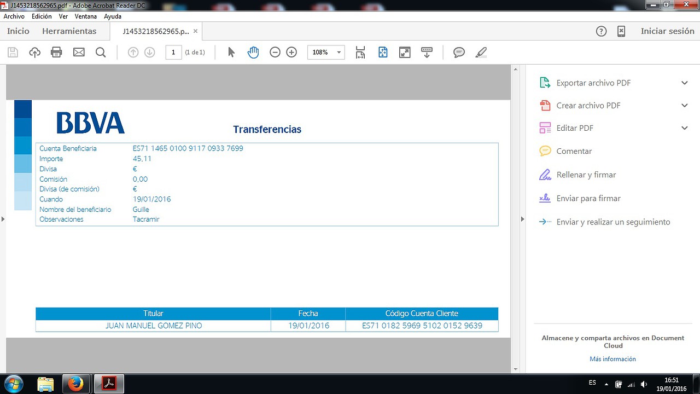Zoom out with minus icon
The height and width of the screenshot is (394, 700).
coord(275,53)
